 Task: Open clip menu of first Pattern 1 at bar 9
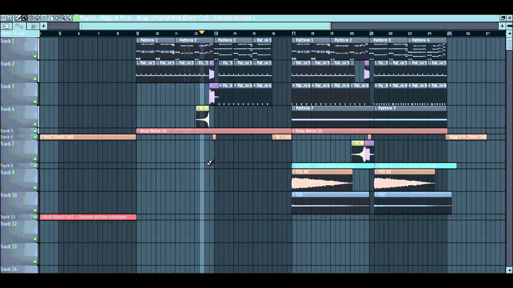pos(138,40)
